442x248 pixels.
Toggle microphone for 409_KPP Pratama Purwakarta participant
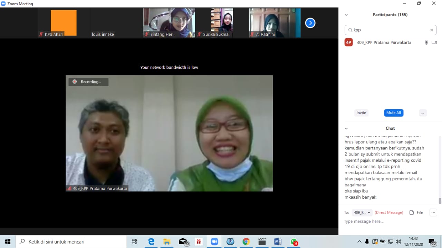426,42
